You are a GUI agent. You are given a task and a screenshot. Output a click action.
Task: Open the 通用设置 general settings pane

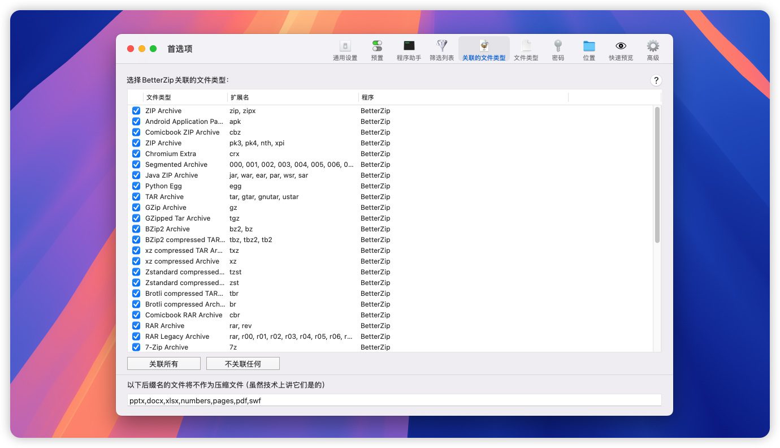coord(345,50)
